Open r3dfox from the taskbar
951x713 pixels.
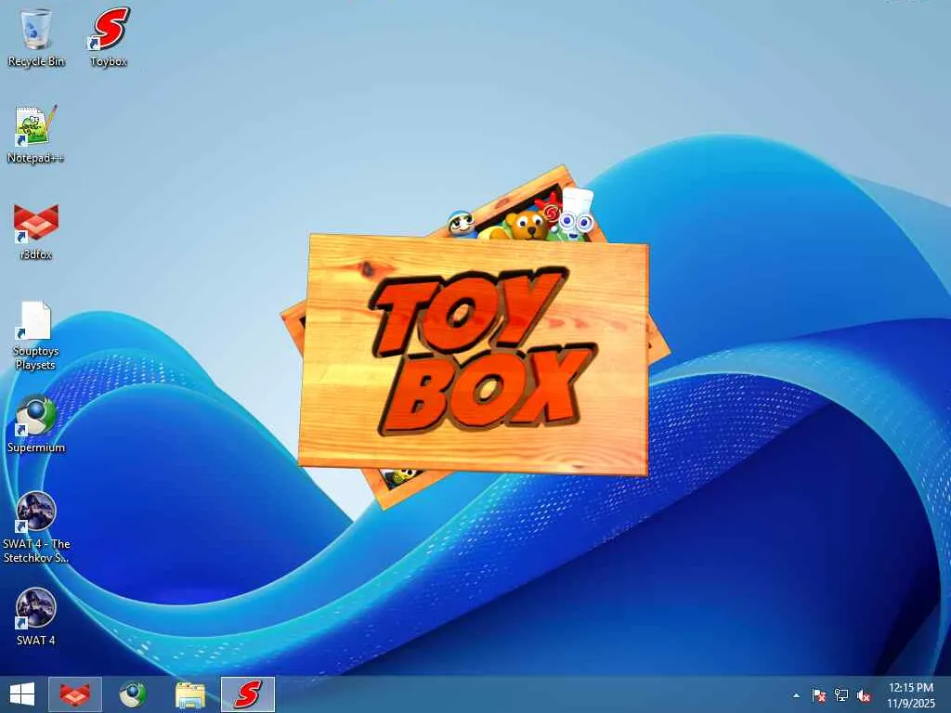coord(75,694)
